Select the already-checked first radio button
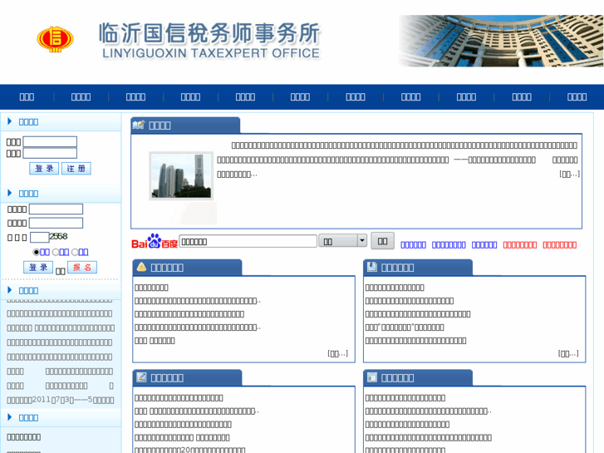This screenshot has height=453, width=604. coord(37,252)
